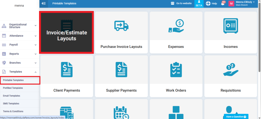Open Invoice/Estimate Layouts card
261x119 pixels.
tap(66, 32)
